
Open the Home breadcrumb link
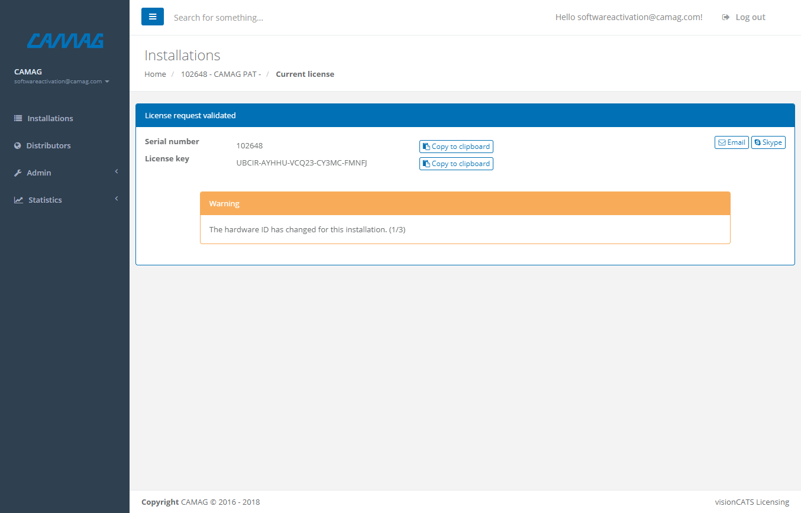point(155,74)
